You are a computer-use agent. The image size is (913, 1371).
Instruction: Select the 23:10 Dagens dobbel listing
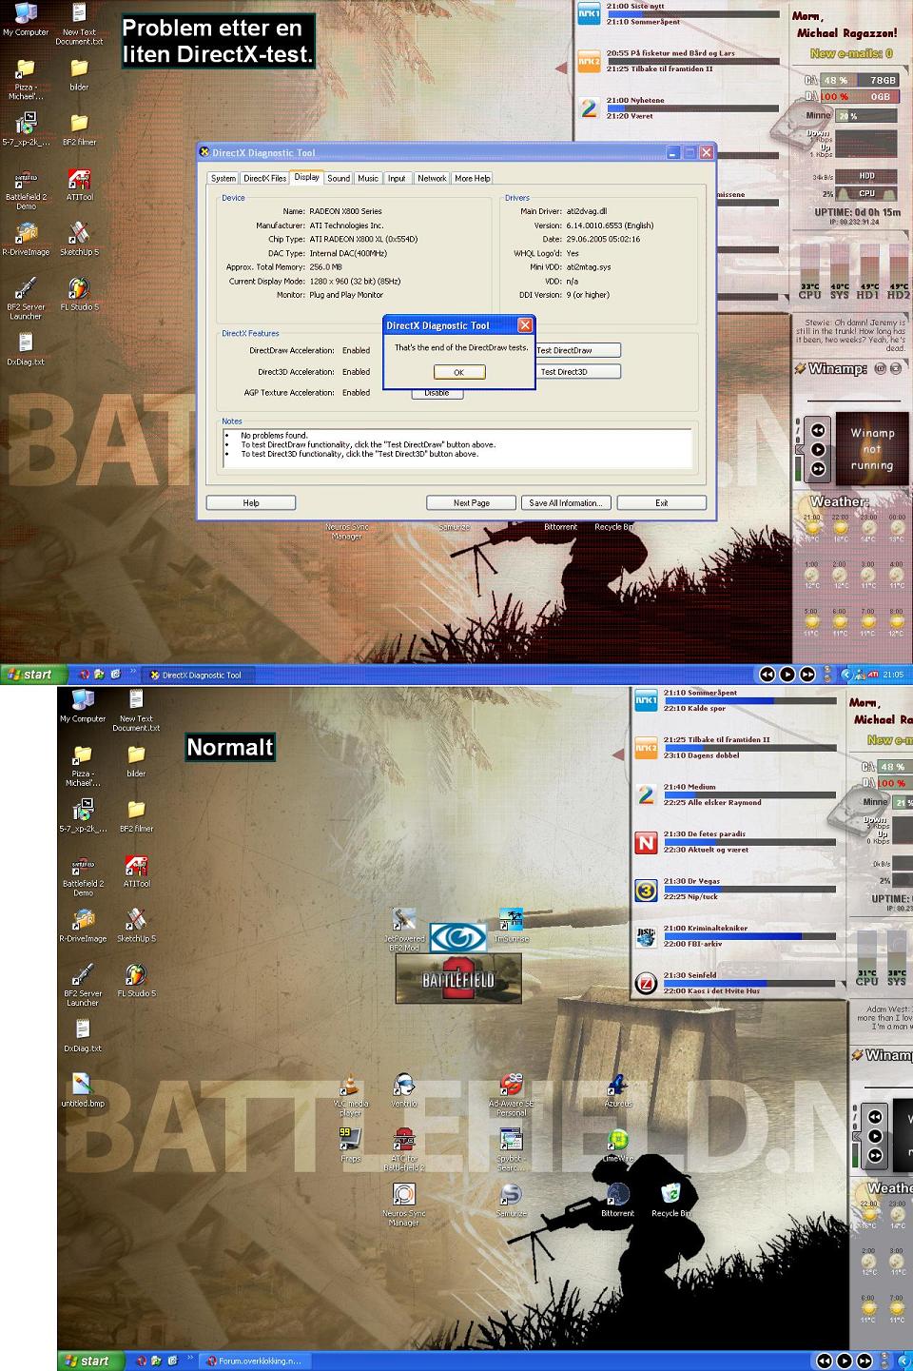click(701, 755)
